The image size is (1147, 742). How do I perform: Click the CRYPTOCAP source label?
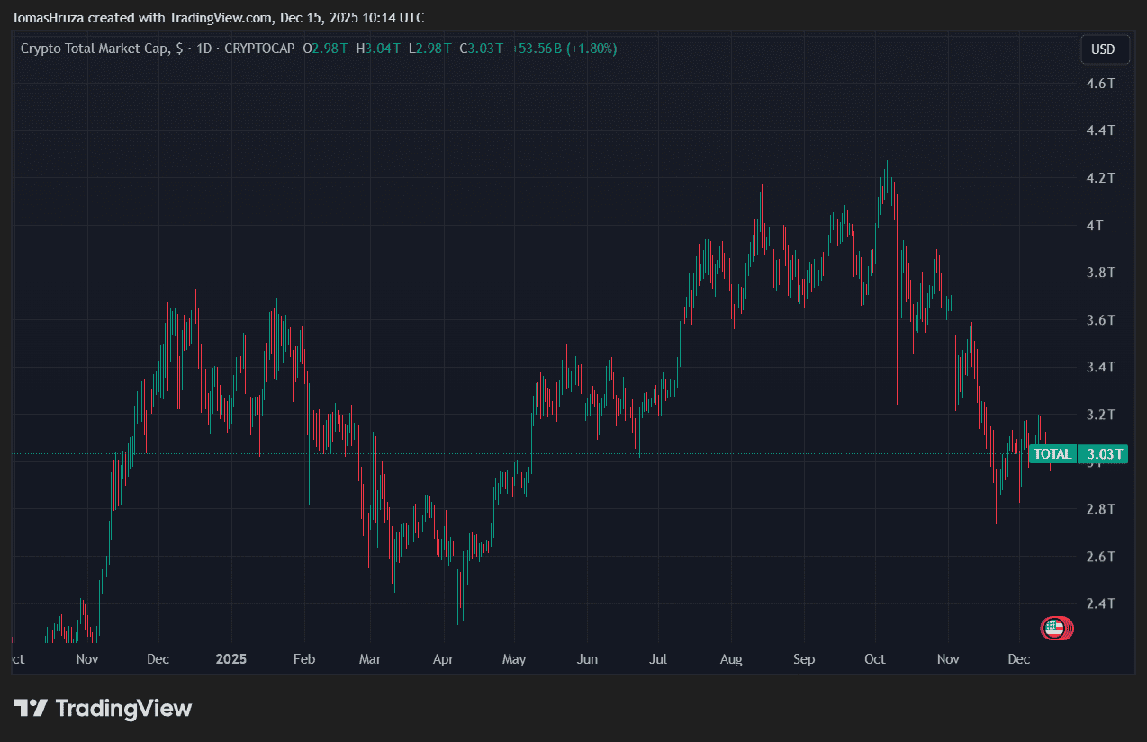(258, 49)
